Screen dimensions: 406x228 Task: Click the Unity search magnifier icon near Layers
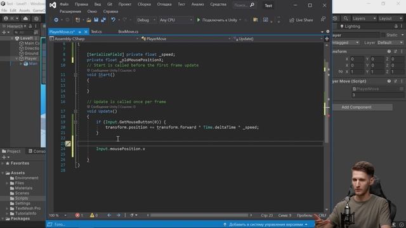346,18
